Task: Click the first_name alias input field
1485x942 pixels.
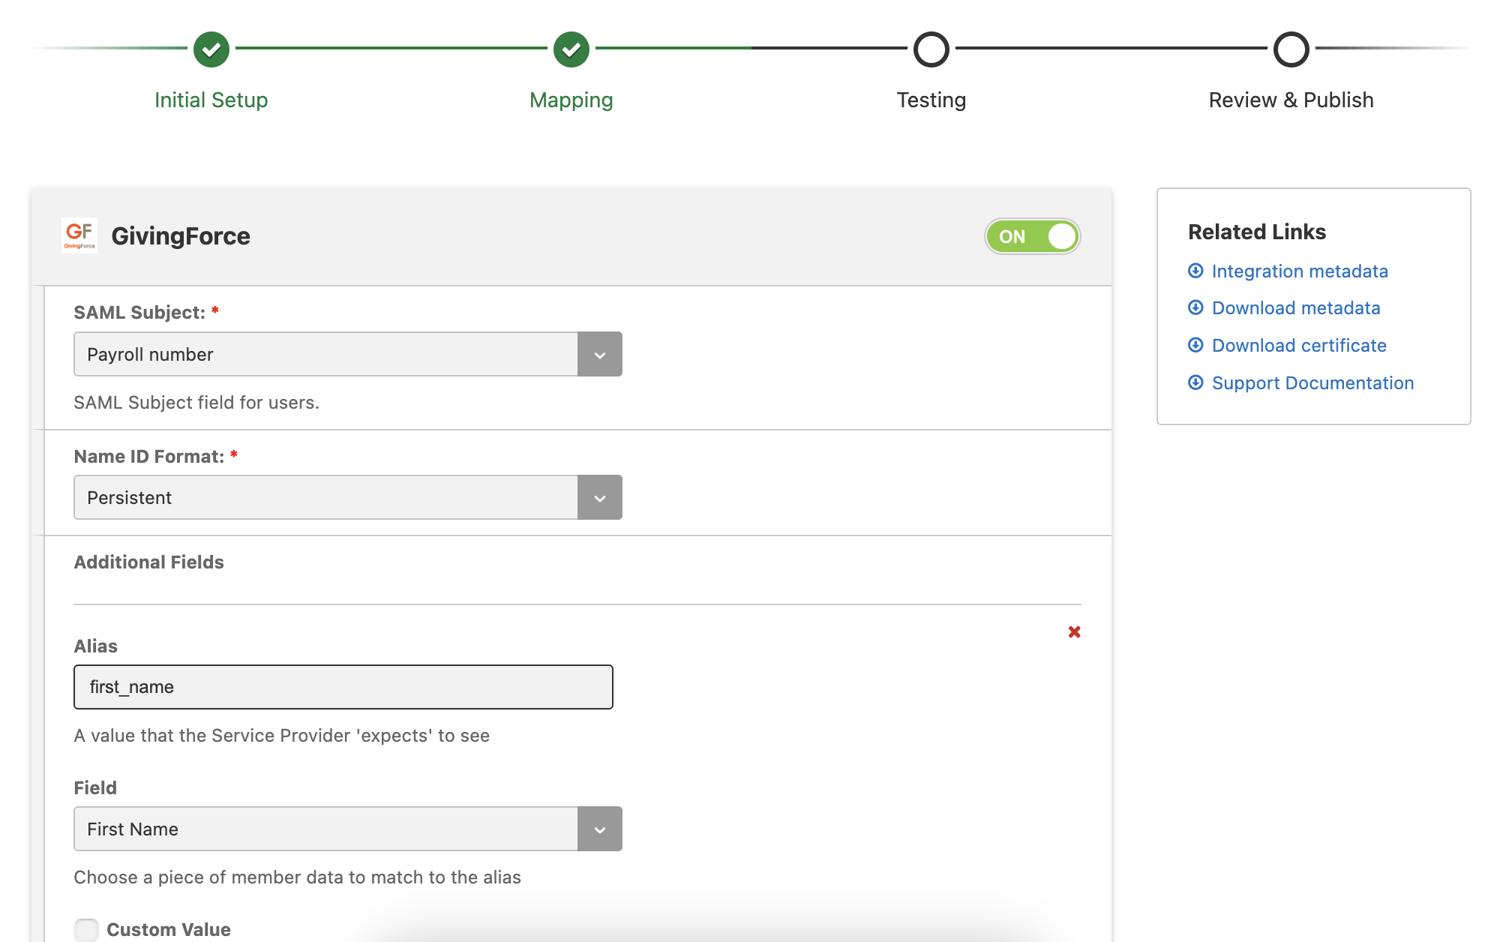Action: [x=343, y=686]
